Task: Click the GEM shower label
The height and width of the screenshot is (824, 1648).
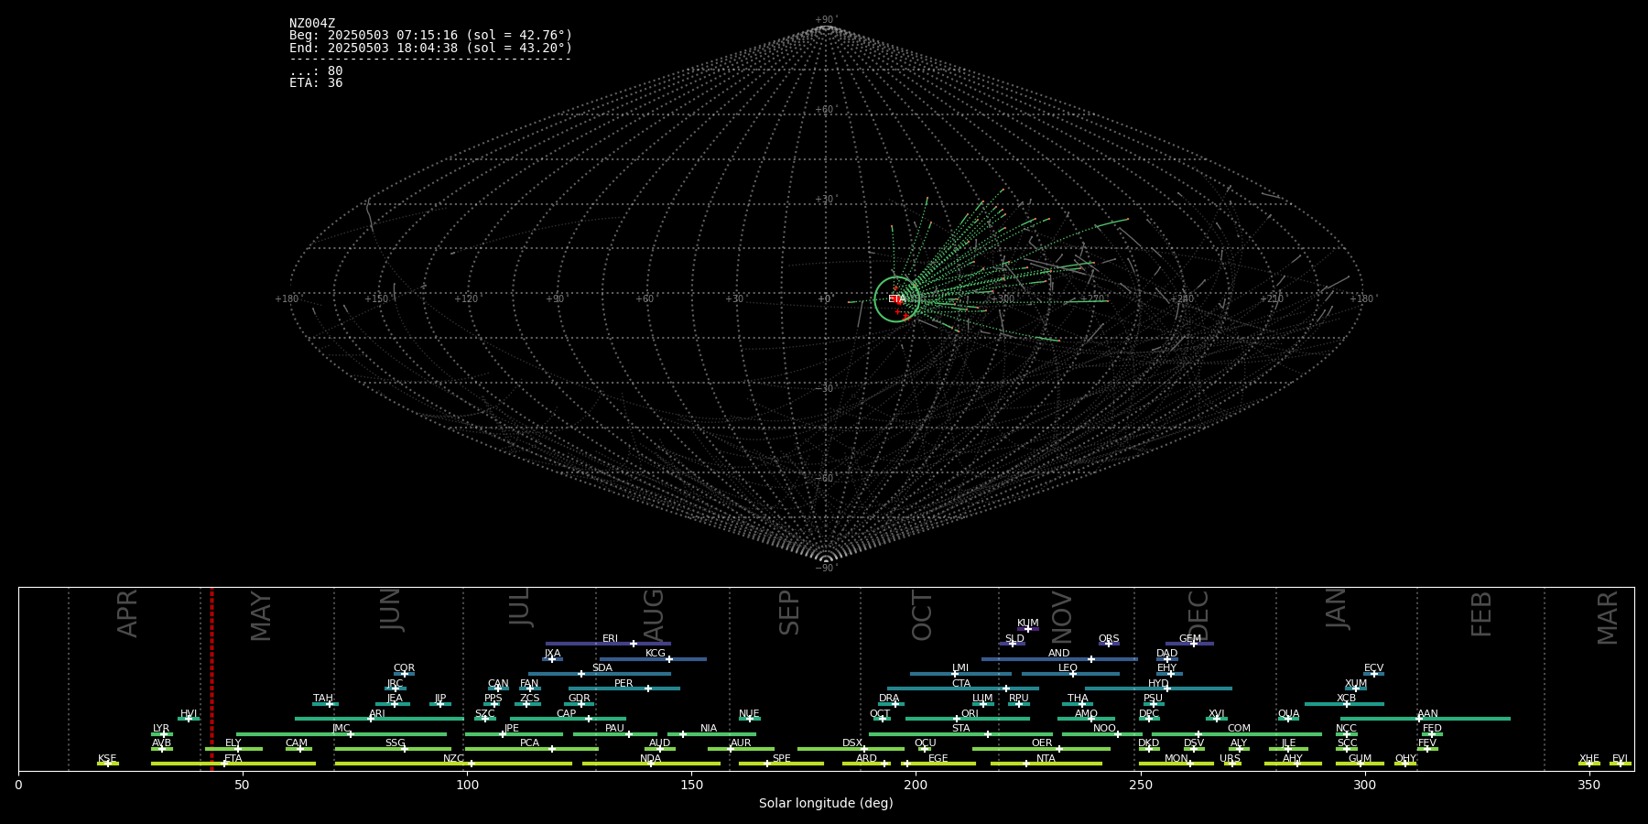Action: [1189, 639]
